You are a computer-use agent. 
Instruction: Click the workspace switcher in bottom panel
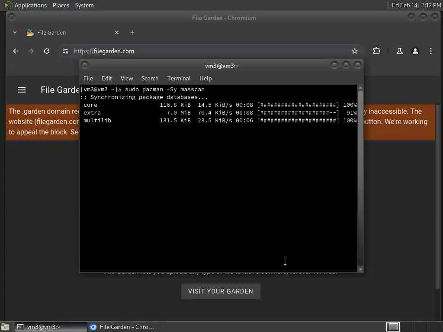393,327
